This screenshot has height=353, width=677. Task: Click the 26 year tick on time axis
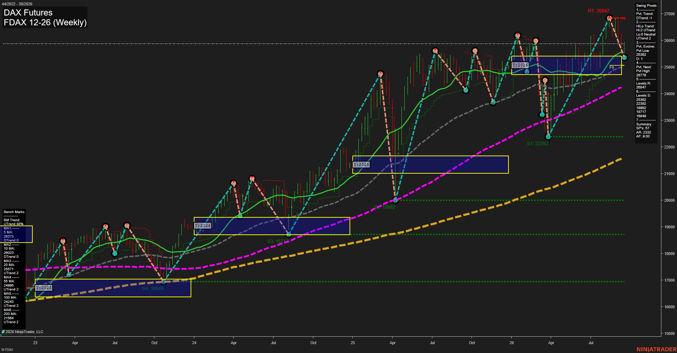(x=512, y=343)
